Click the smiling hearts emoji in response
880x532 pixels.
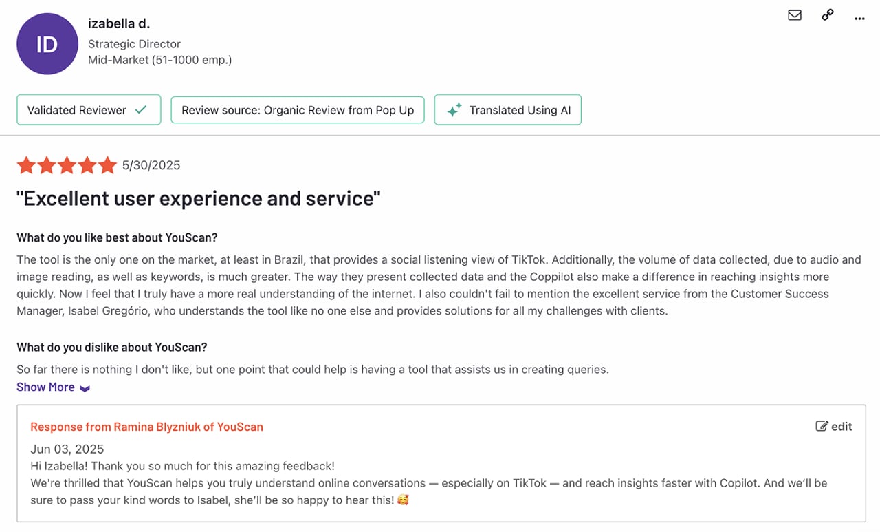click(x=403, y=500)
